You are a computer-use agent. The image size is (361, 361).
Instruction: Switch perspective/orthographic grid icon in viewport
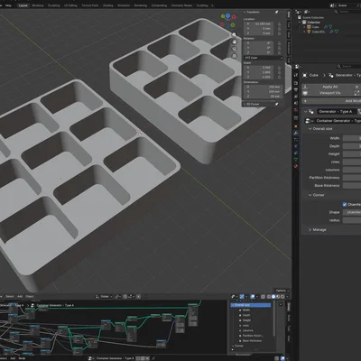235,56
